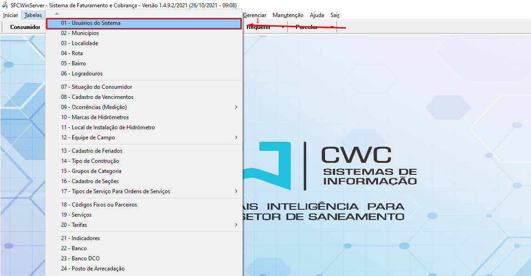Image resolution: width=531 pixels, height=276 pixels.
Task: Expand the "20 - Tarifas" submenu
Action: pyautogui.click(x=236, y=224)
